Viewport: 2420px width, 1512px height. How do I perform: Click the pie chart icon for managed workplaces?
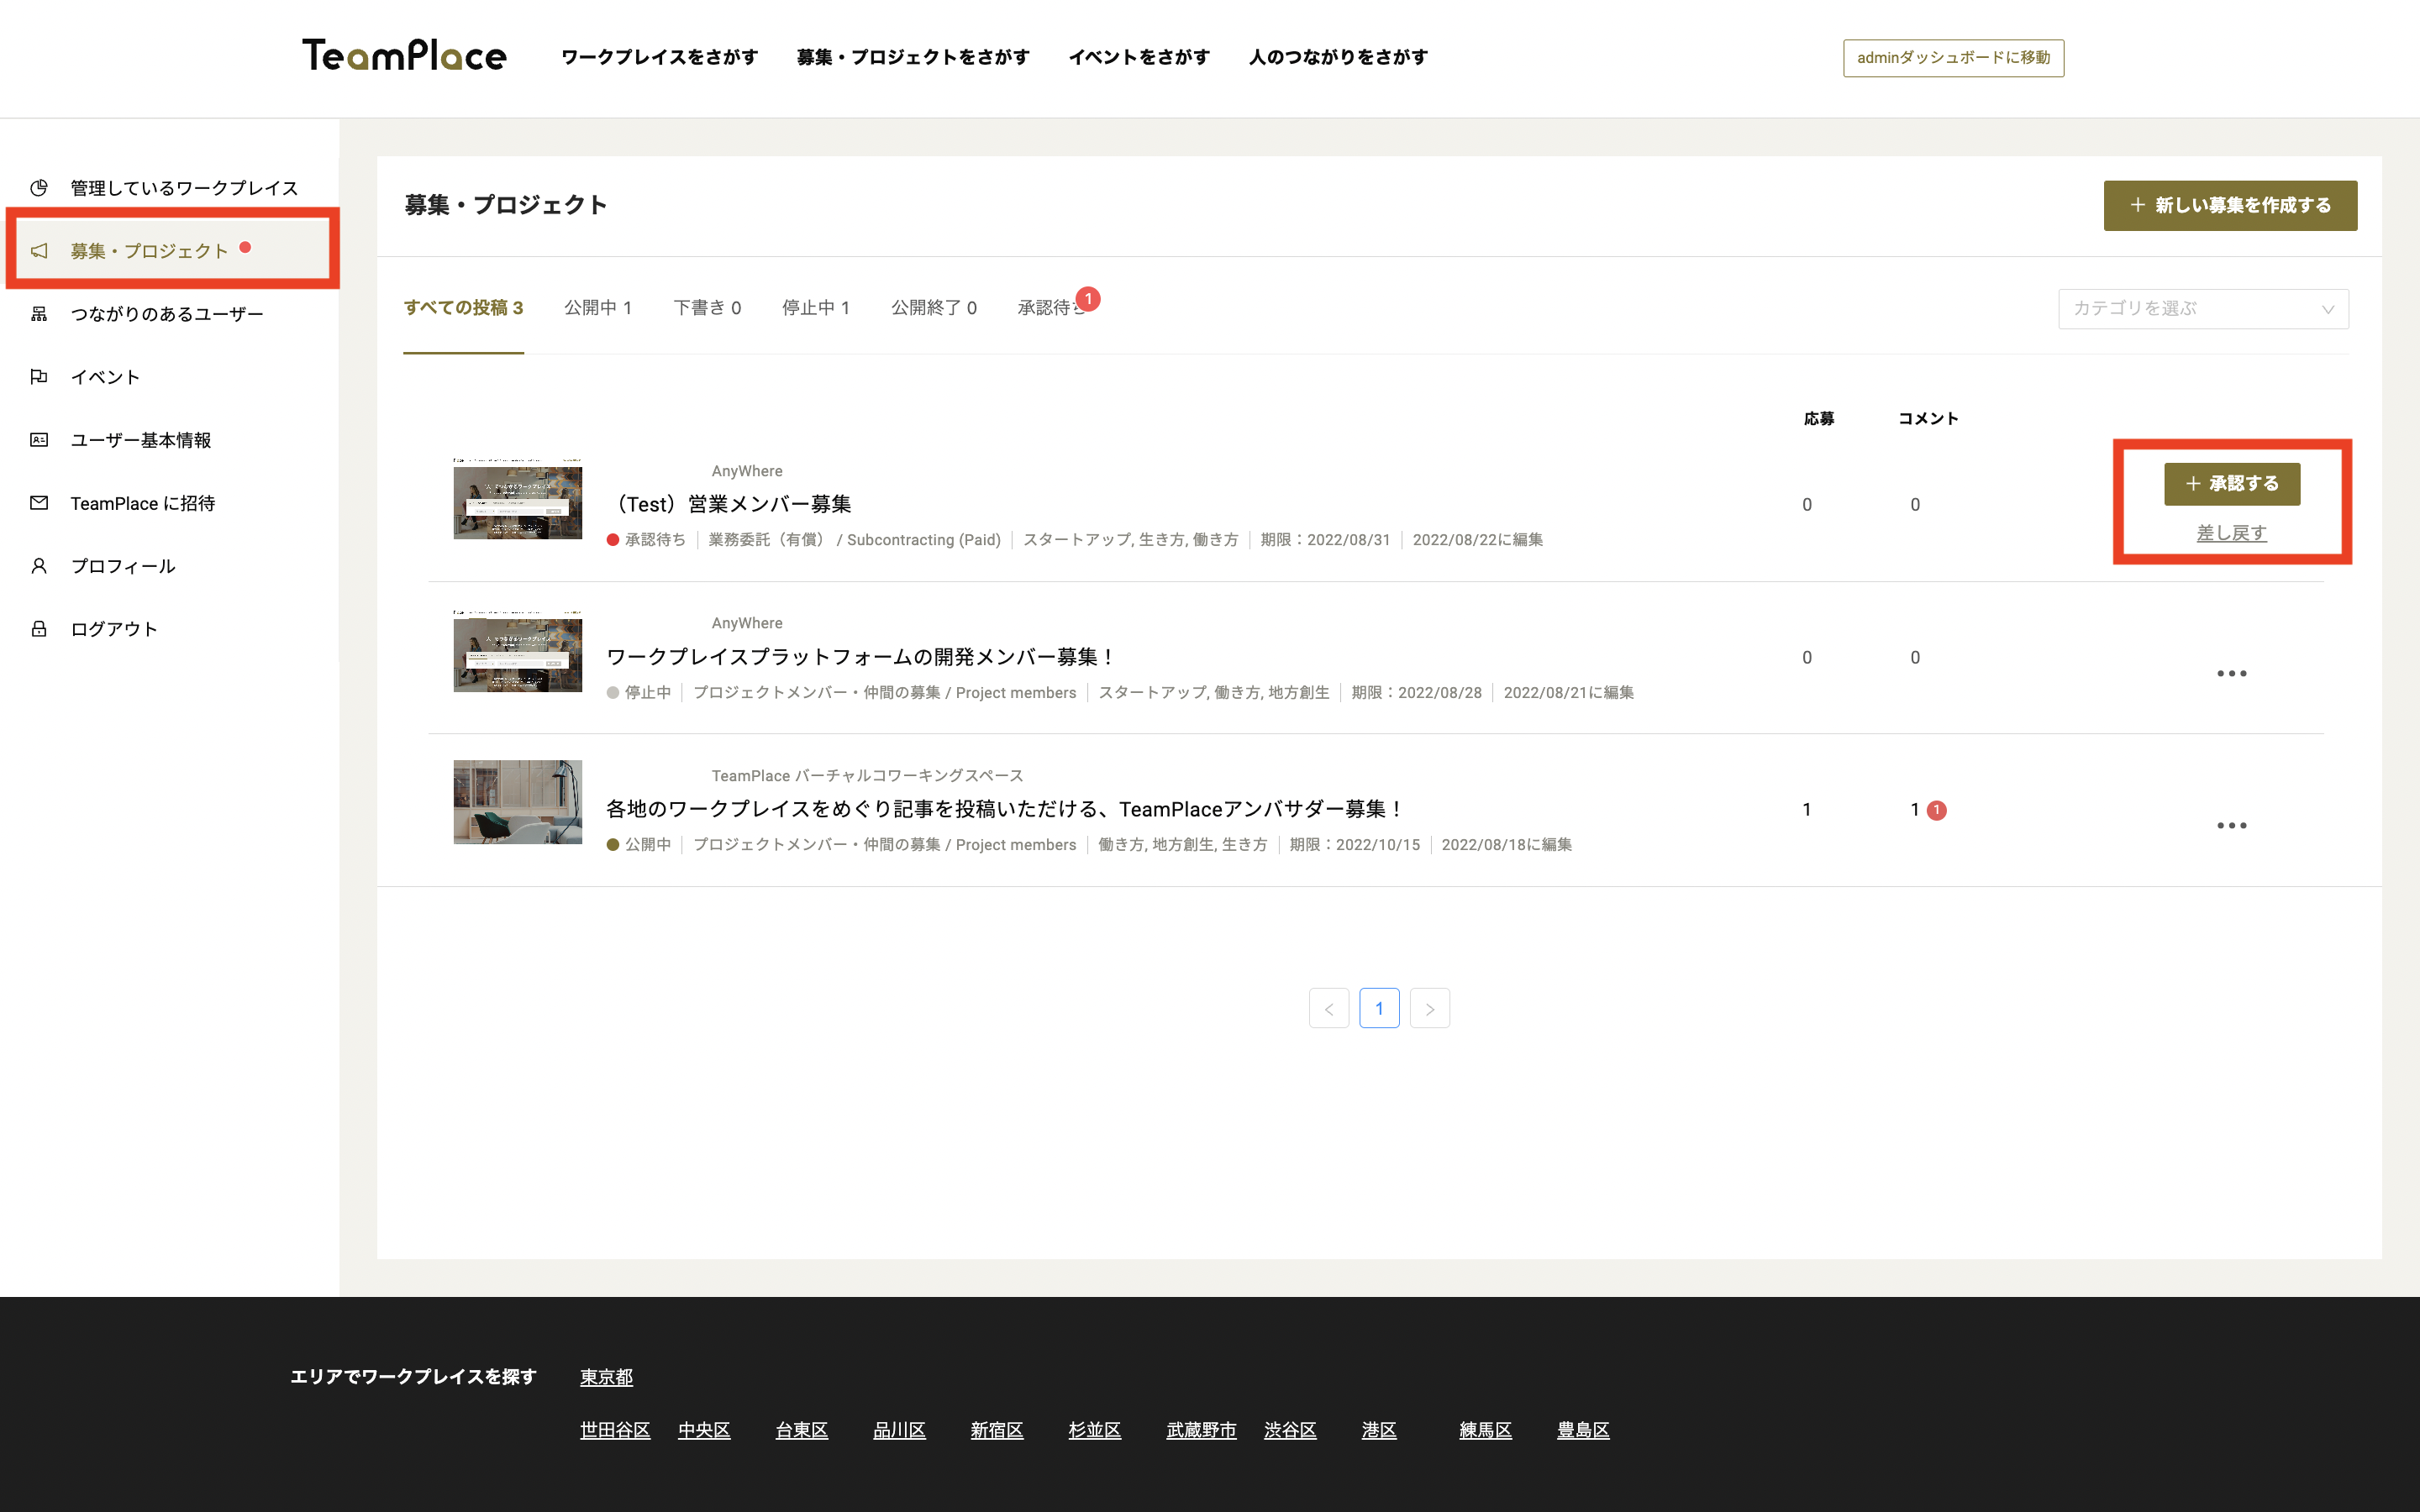click(39, 187)
